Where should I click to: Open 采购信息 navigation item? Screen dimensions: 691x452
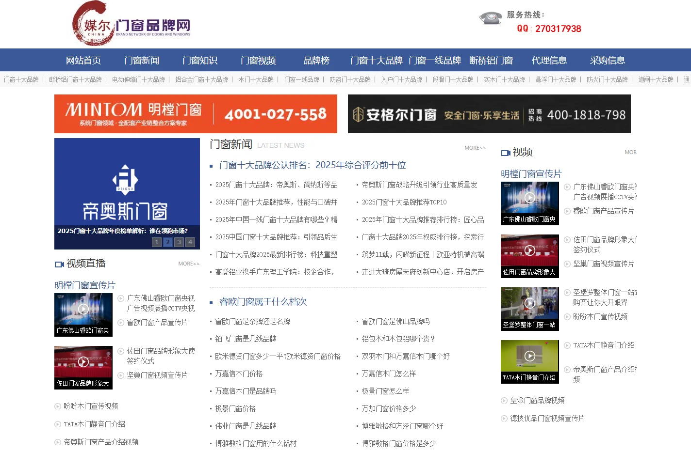coord(608,61)
